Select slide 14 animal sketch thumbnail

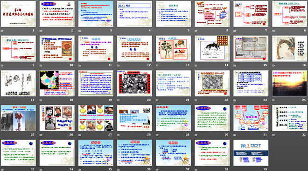click(x=212, y=48)
